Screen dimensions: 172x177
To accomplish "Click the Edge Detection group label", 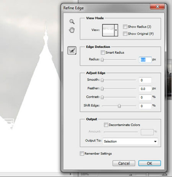I will pyautogui.click(x=98, y=47).
